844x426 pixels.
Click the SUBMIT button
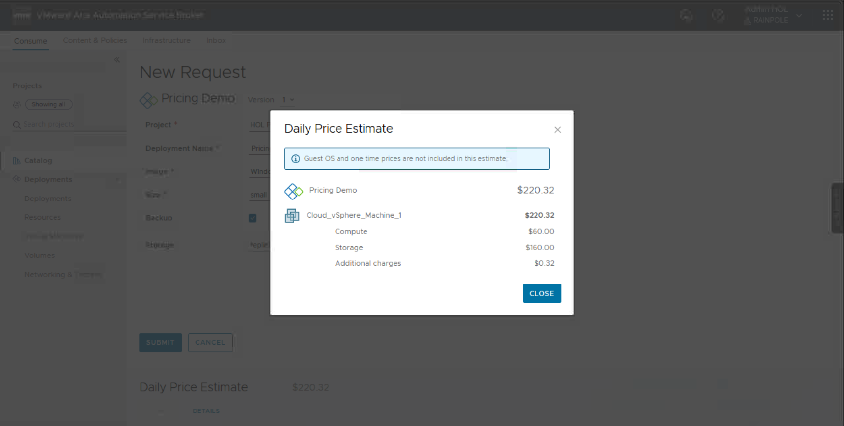pyautogui.click(x=160, y=342)
